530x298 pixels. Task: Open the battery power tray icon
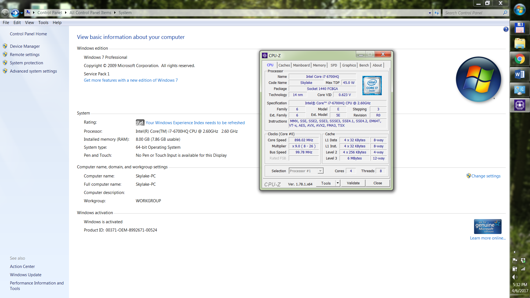click(x=515, y=269)
